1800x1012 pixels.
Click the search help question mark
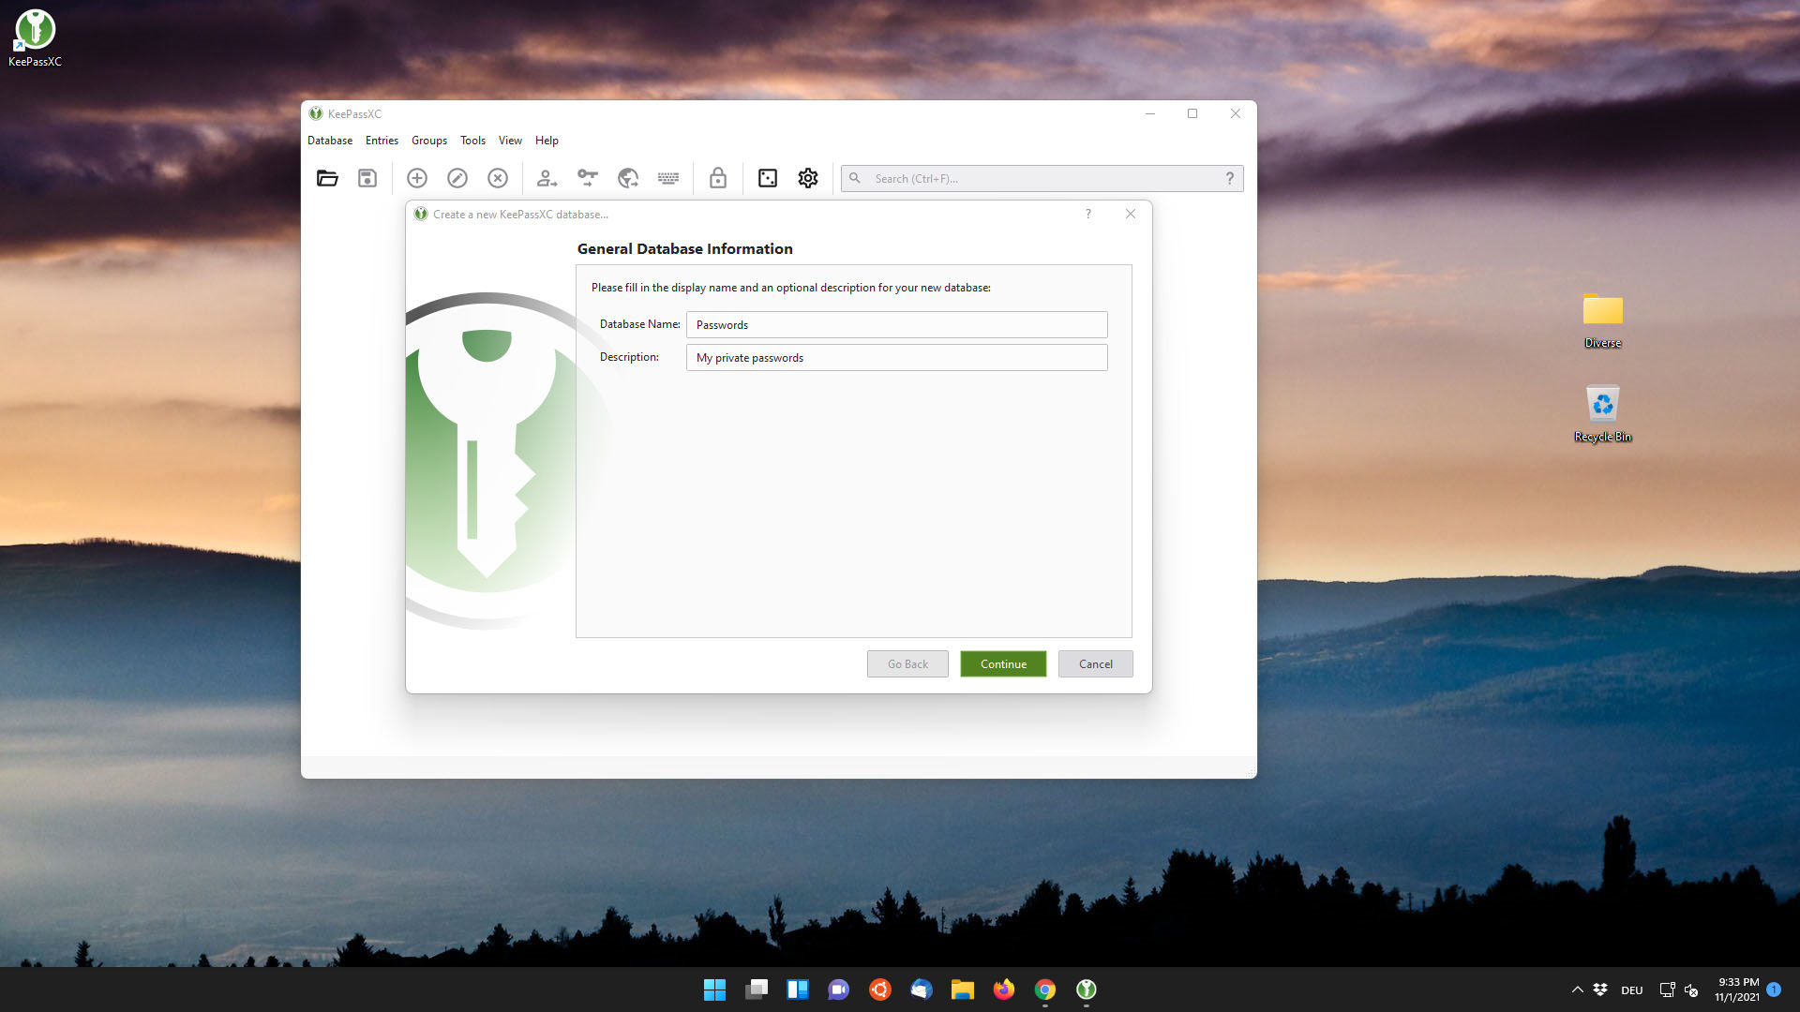click(x=1230, y=178)
